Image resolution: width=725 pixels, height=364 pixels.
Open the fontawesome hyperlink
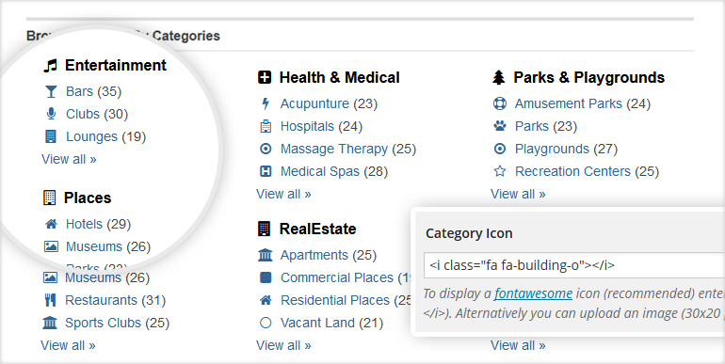click(x=533, y=293)
